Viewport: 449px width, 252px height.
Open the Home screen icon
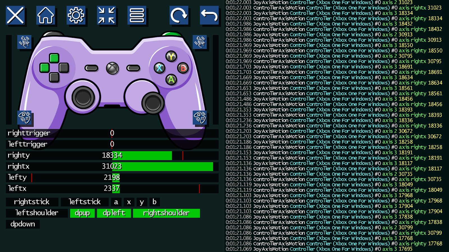[x=46, y=16]
